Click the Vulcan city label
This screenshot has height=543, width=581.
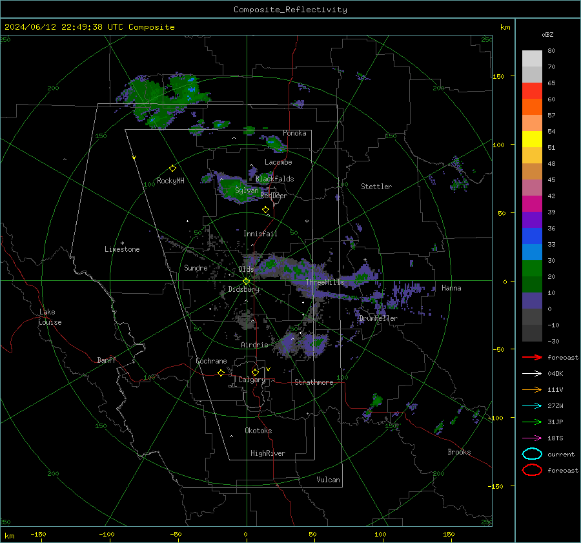coord(328,480)
